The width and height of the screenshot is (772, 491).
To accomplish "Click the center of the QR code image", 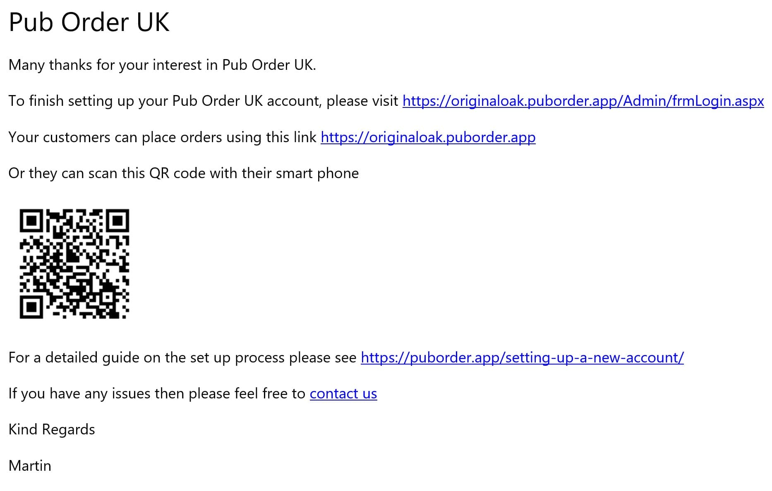I will [x=74, y=264].
